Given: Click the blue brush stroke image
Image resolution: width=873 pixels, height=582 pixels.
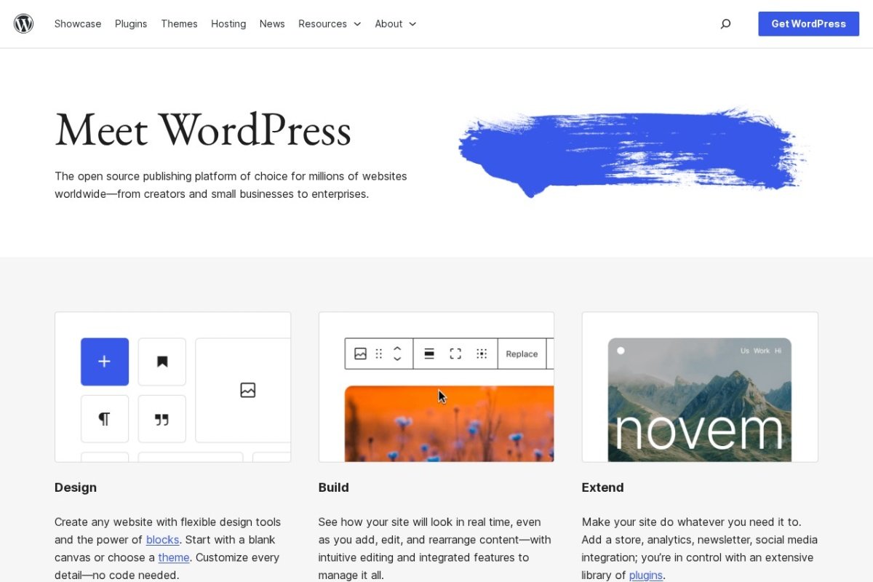Looking at the screenshot, I should [633, 152].
